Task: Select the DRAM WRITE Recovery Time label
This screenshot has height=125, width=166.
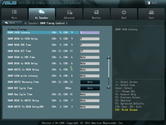Action: pos(23,82)
